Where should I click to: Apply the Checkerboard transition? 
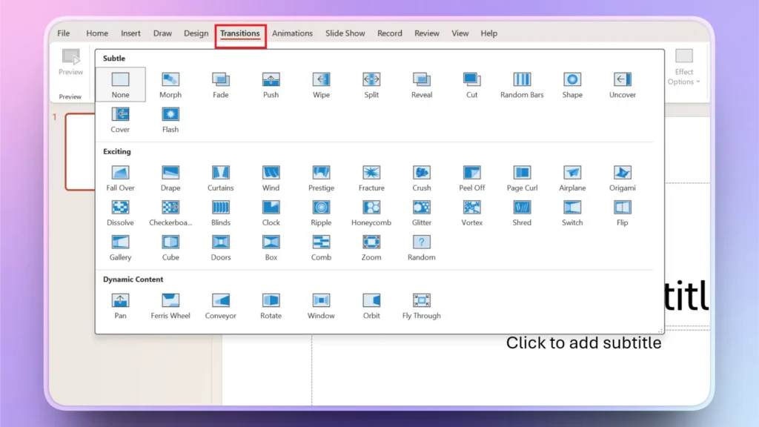(170, 213)
